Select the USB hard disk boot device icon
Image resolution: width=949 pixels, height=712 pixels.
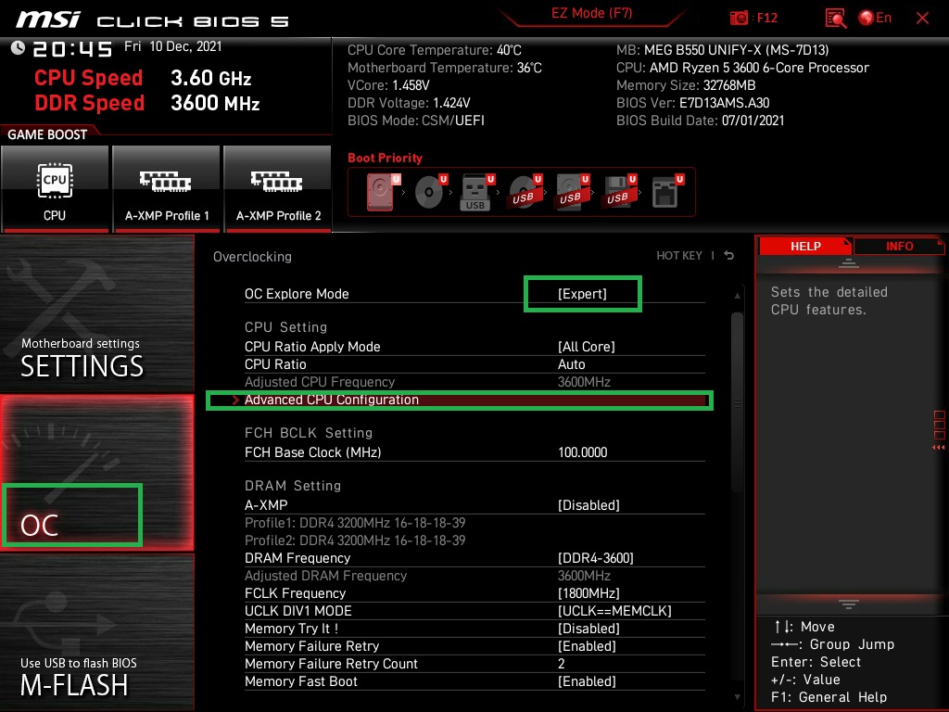571,192
